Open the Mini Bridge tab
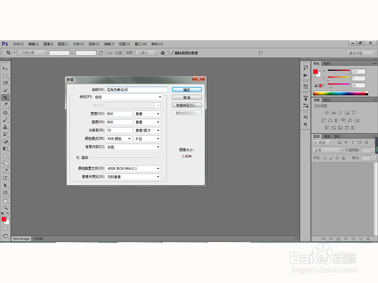 pyautogui.click(x=21, y=239)
